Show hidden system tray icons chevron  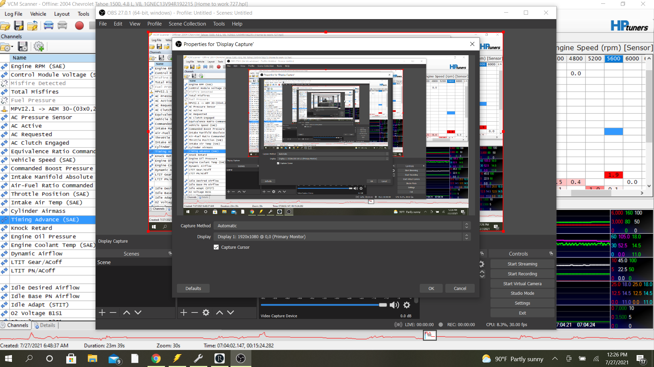555,358
